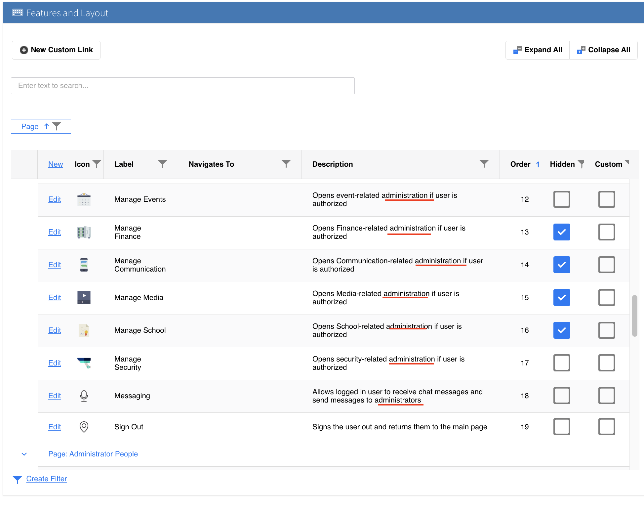This screenshot has width=644, height=510.
Task: Open the Label column filter funnel
Action: [x=162, y=164]
